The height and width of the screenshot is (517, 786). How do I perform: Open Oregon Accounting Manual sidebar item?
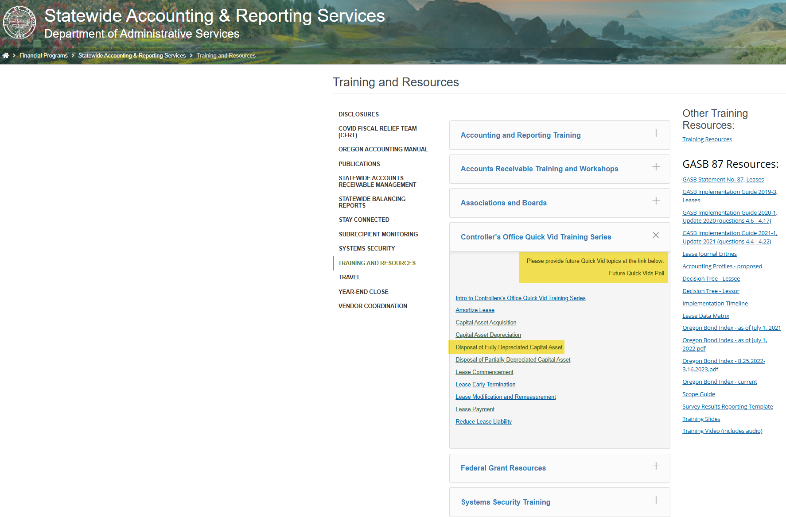(x=383, y=149)
